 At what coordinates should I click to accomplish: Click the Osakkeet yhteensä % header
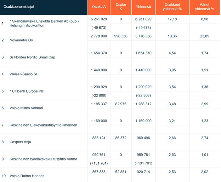point(172,7)
